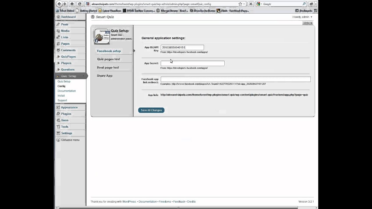Go to the browser home page icon
Image resolution: width=372 pixels, height=209 pixels.
pos(72,4)
